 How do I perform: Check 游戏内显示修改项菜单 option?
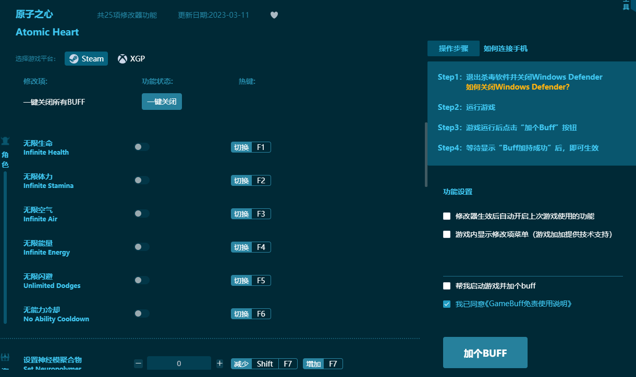click(x=447, y=234)
